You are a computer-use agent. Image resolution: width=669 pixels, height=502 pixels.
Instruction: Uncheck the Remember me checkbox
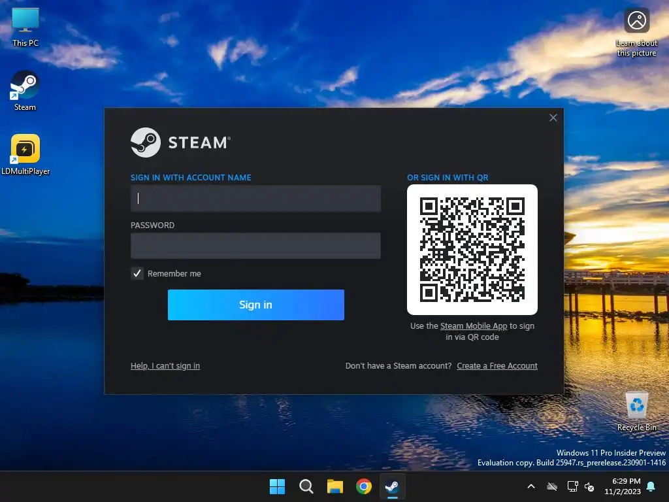pos(137,273)
